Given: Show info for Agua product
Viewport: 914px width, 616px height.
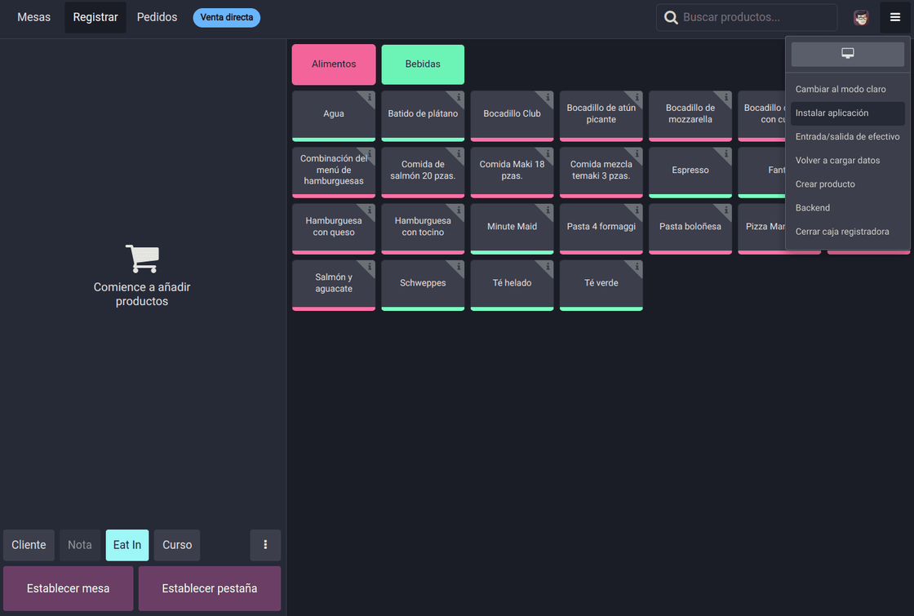Looking at the screenshot, I should (x=370, y=97).
